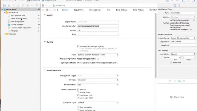Screen dimensions: 197x111
Task: Click the Provisioning Profile info icon
Action: coord(98,59)
